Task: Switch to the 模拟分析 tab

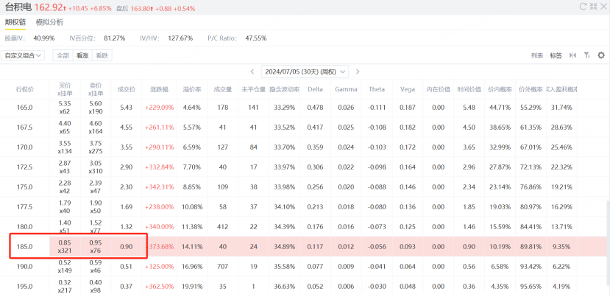Action: tap(49, 22)
